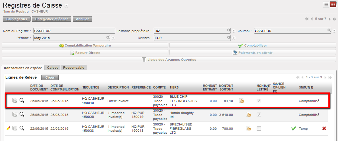Open the Période field search dropdown
The height and width of the screenshot is (141, 338).
coord(108,38)
